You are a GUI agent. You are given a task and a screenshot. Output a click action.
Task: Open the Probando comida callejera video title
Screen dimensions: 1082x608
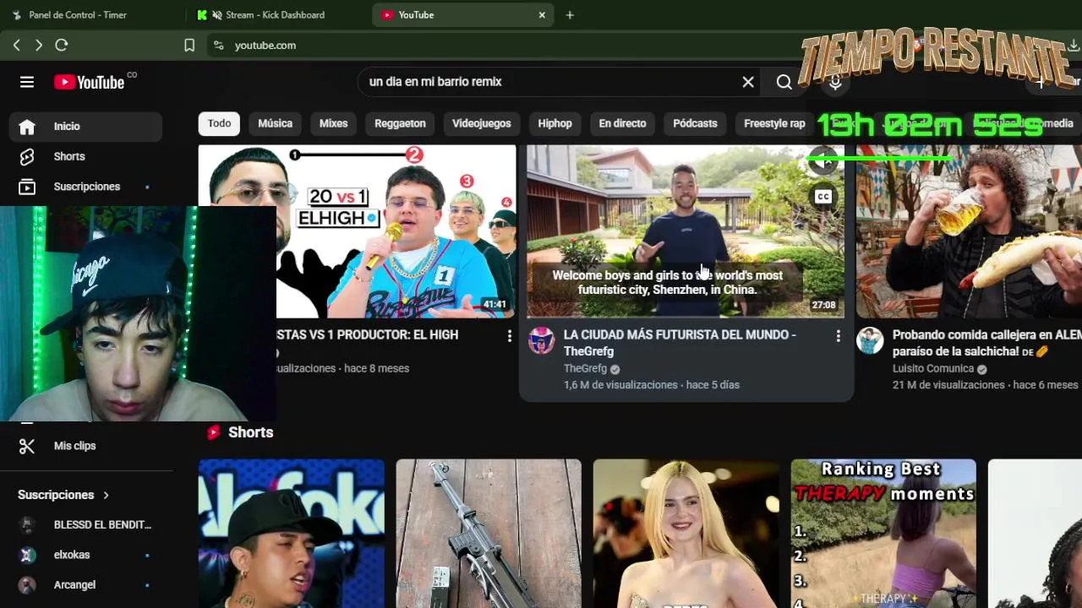point(986,343)
